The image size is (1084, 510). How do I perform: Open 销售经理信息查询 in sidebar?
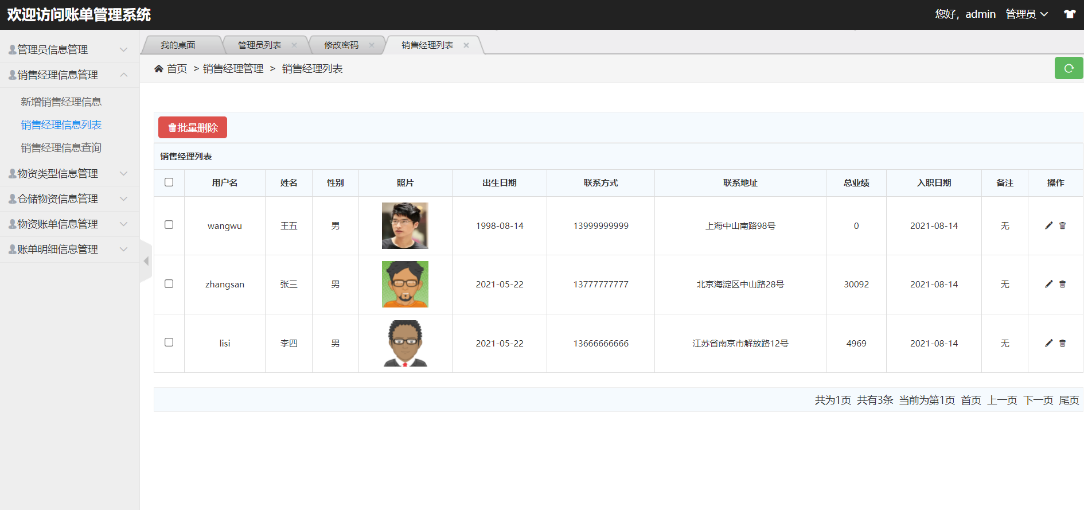[61, 147]
